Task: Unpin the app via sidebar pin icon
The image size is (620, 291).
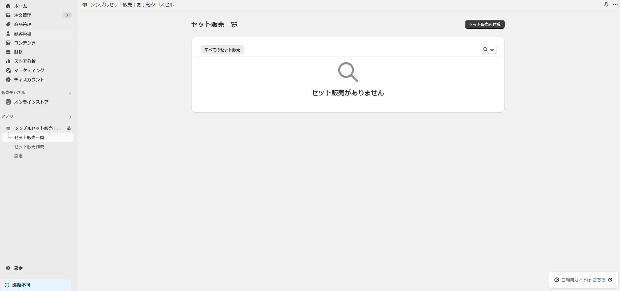Action: [x=69, y=128]
